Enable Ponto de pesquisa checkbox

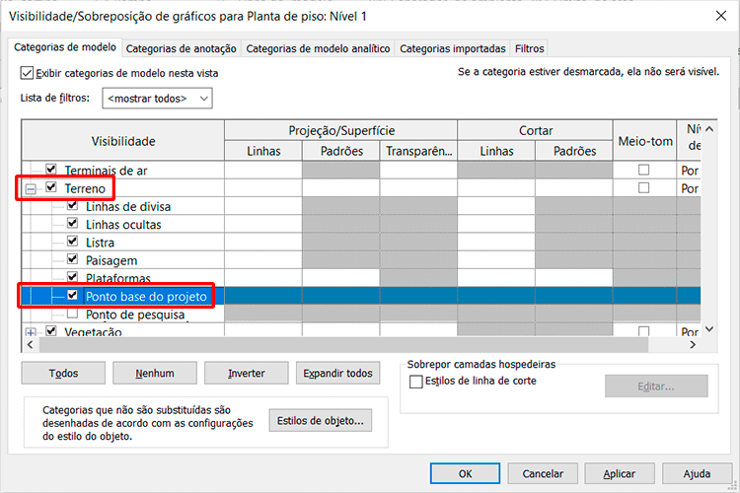coord(72,313)
